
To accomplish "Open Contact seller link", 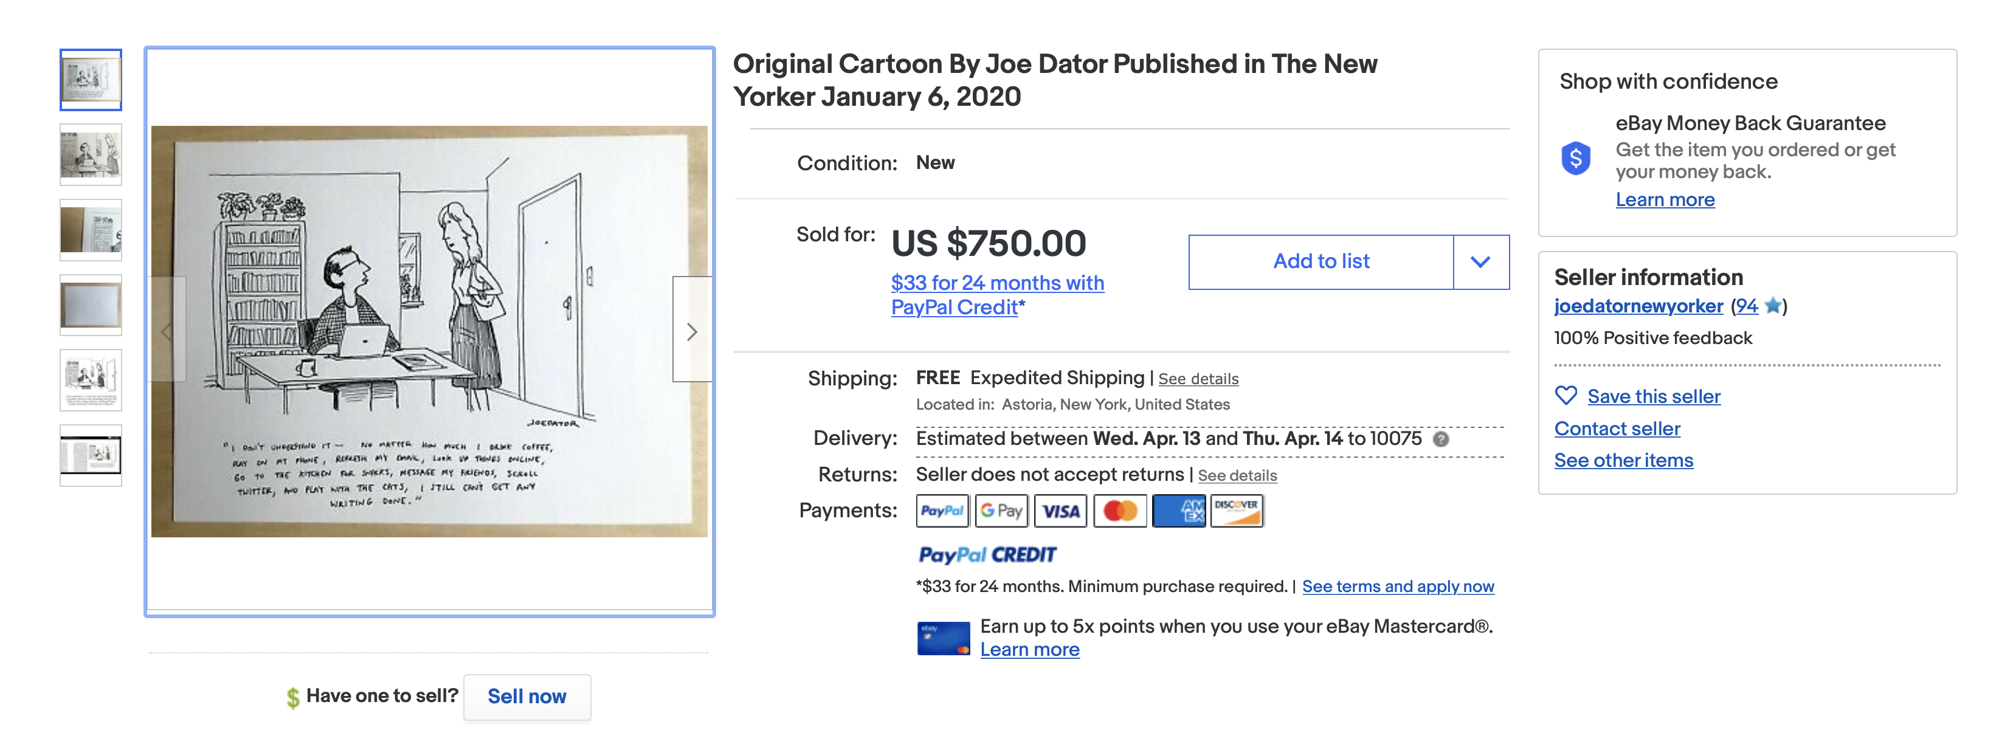I will (1617, 429).
